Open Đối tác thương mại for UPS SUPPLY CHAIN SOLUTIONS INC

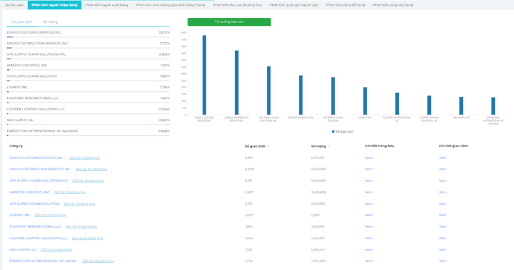pos(88,180)
